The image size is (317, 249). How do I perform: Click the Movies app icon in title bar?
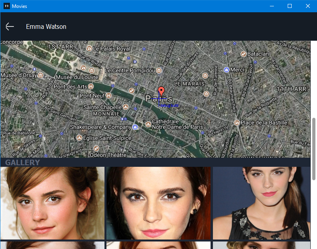pyautogui.click(x=7, y=6)
